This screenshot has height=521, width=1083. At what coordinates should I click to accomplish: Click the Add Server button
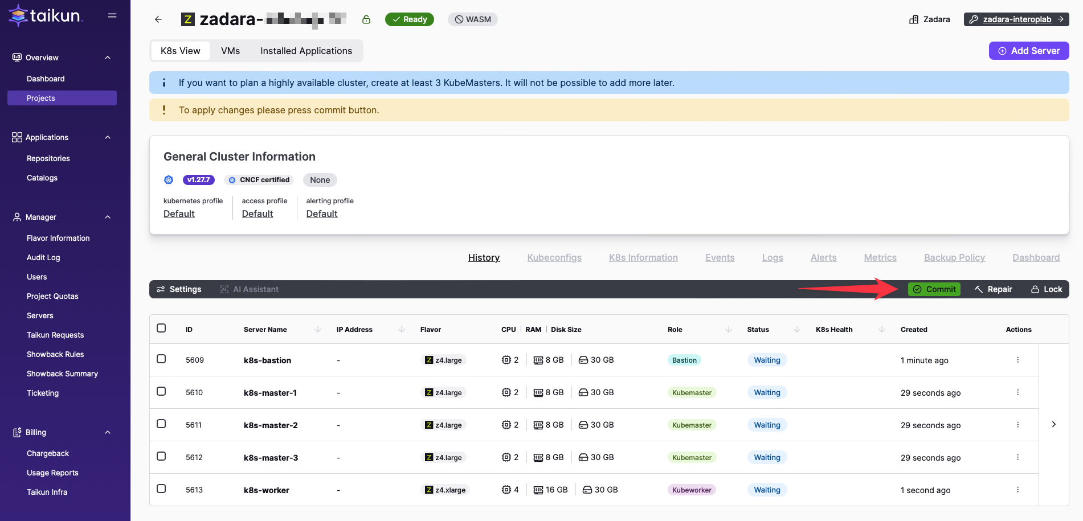point(1028,51)
